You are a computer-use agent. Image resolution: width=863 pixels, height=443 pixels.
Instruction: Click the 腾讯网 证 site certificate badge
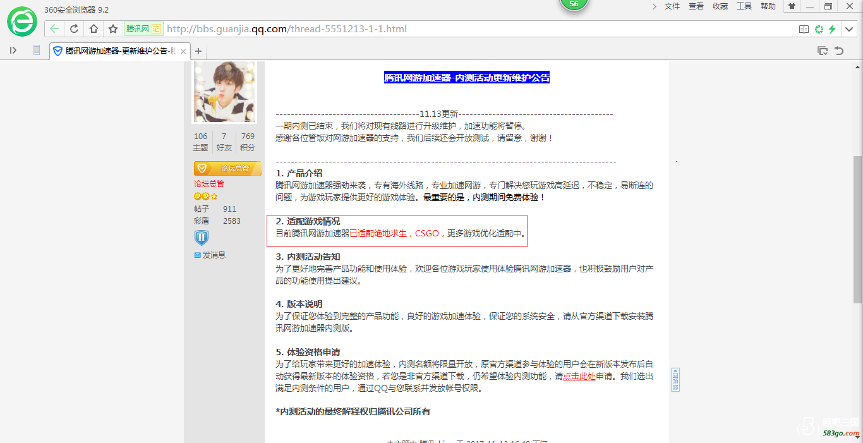pyautogui.click(x=143, y=29)
